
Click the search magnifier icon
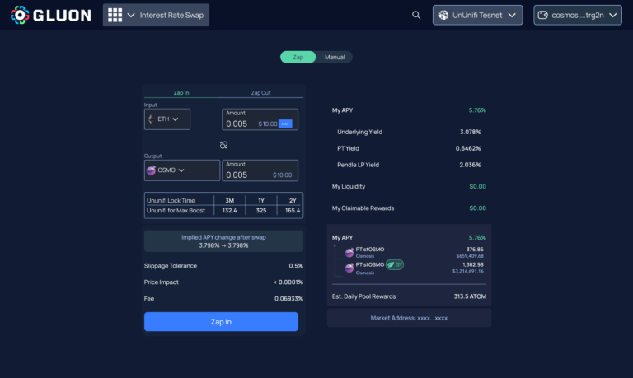pyautogui.click(x=416, y=15)
